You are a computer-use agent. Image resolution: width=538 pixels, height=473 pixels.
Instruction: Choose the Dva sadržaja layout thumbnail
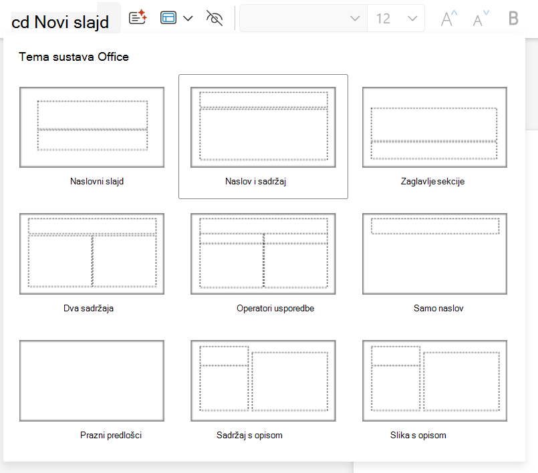click(92, 254)
